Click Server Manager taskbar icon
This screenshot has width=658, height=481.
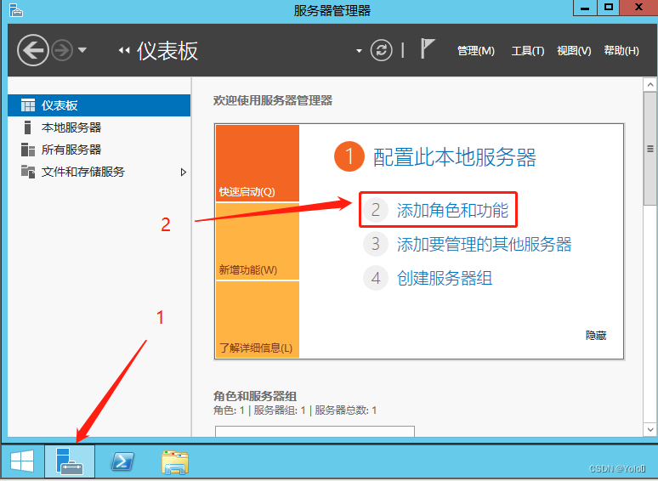click(x=70, y=461)
